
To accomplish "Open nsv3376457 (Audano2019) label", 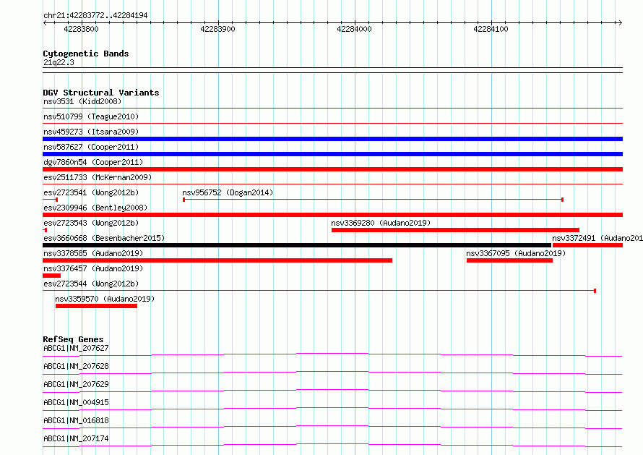I will point(93,268).
